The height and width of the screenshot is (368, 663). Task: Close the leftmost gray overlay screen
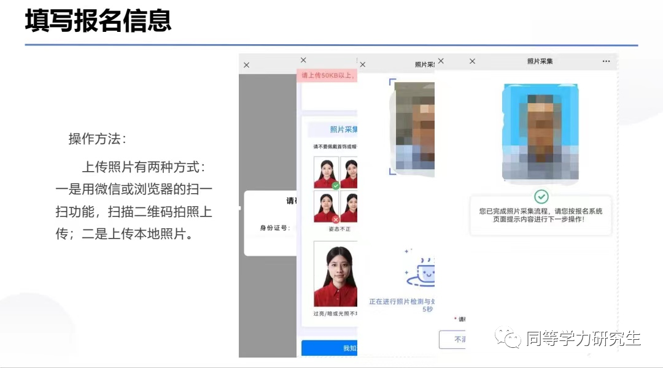246,65
